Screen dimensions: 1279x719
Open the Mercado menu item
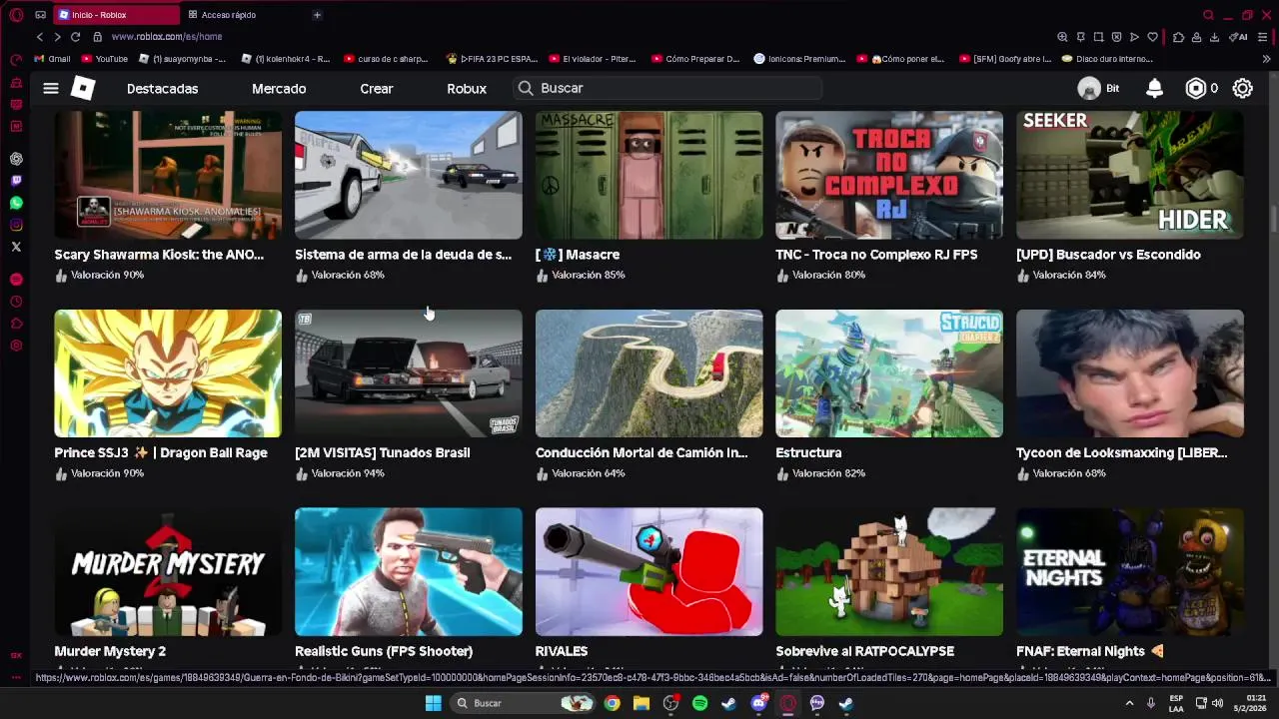point(279,88)
